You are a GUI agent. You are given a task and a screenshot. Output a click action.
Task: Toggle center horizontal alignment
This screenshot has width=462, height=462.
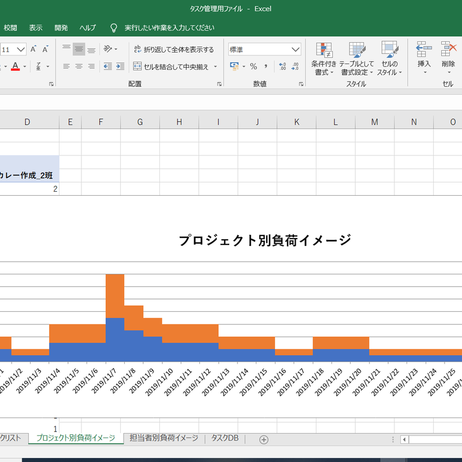coord(79,66)
